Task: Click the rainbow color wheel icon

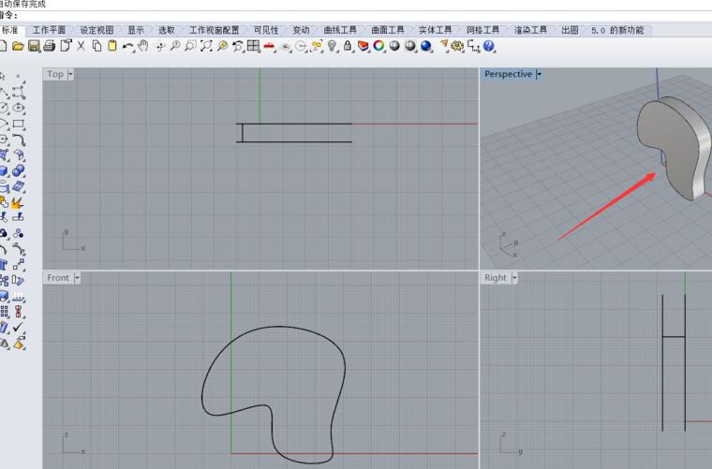Action: click(x=379, y=46)
